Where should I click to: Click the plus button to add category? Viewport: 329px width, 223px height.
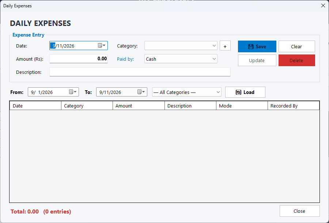[x=225, y=46]
